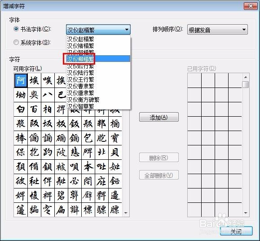260x241 pixels.
Task: Select the 包 character cell
Action: [88, 138]
